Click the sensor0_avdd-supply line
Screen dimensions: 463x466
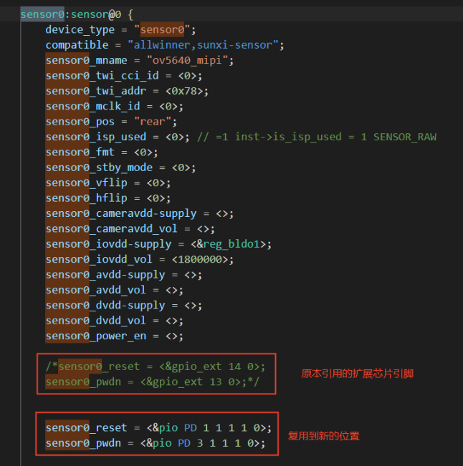pos(124,275)
